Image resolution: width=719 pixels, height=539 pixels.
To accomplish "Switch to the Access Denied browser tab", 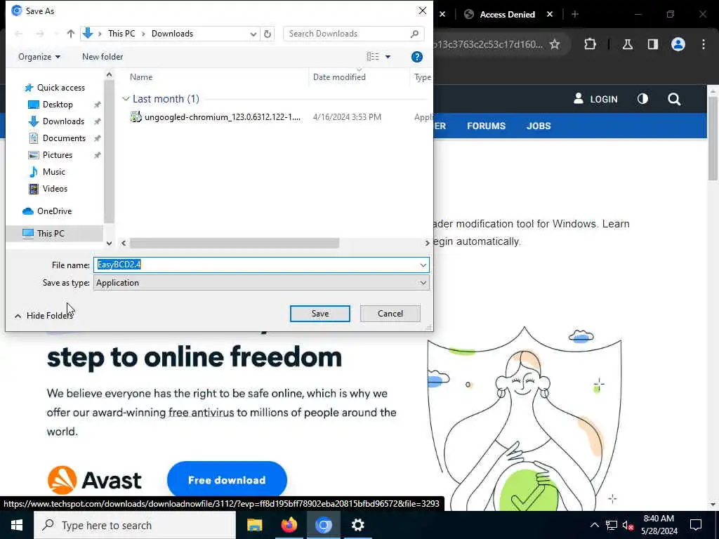I will [507, 15].
